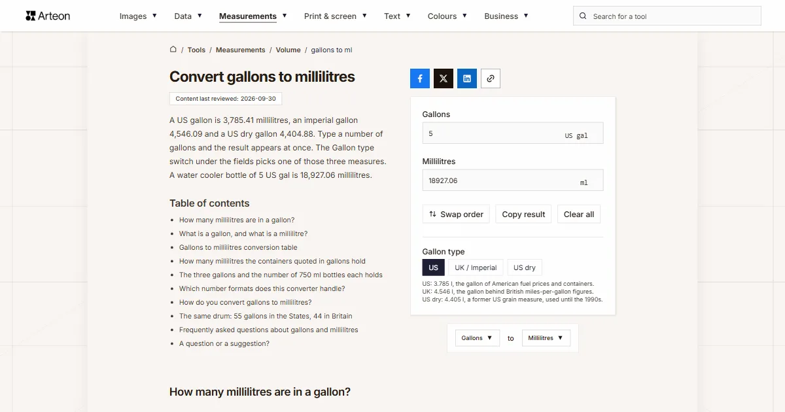Jump to A question or a suggestion
785x412 pixels.
pyautogui.click(x=224, y=343)
